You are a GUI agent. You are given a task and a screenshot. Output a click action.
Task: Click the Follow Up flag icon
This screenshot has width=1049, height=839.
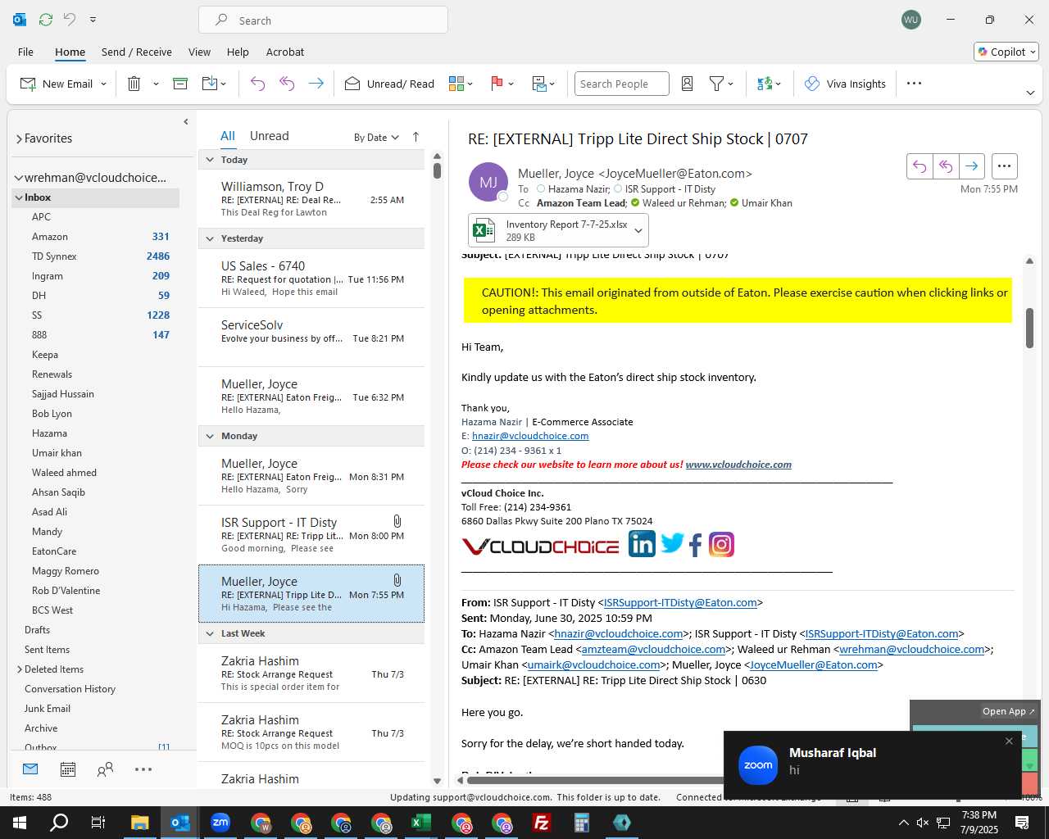pos(497,84)
